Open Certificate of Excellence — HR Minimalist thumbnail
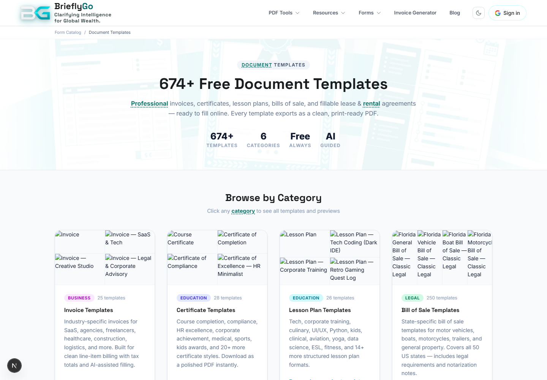 [x=242, y=269]
